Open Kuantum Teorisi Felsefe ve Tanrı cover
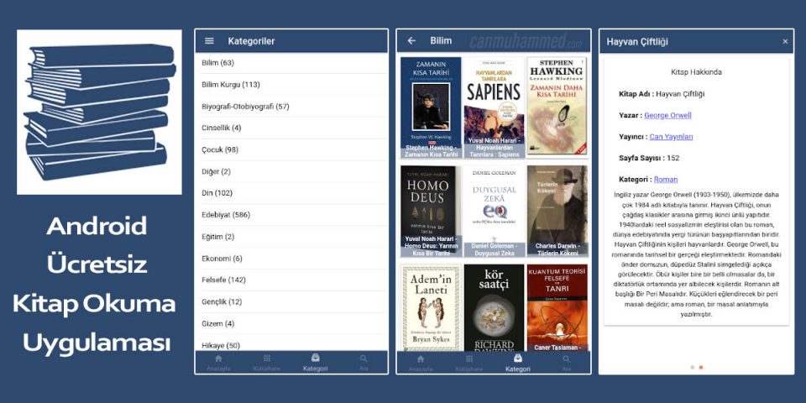Screen dimensions: 806x403 click(557, 307)
